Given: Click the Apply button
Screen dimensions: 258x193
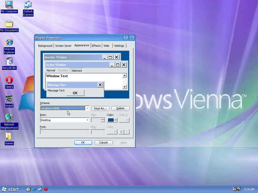Looking at the screenshot, I should point(124,143).
